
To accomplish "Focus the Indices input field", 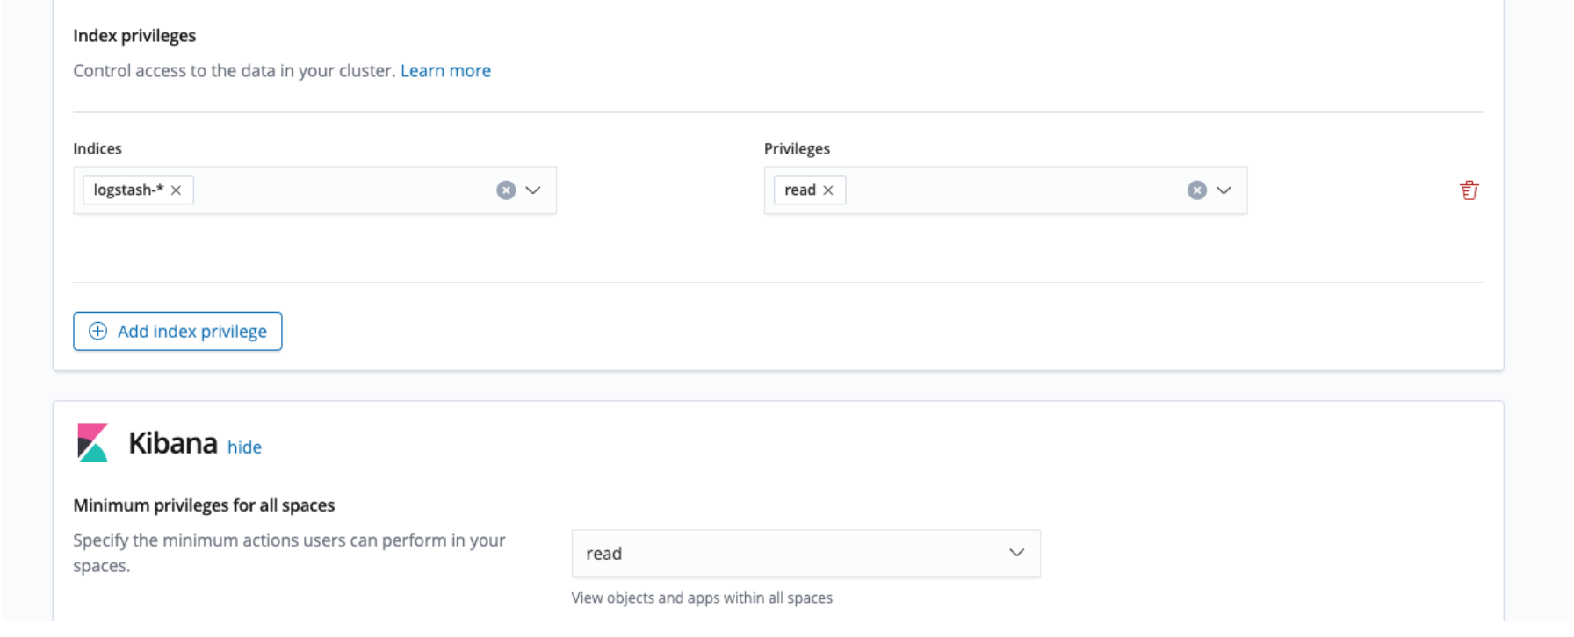I will pos(343,190).
